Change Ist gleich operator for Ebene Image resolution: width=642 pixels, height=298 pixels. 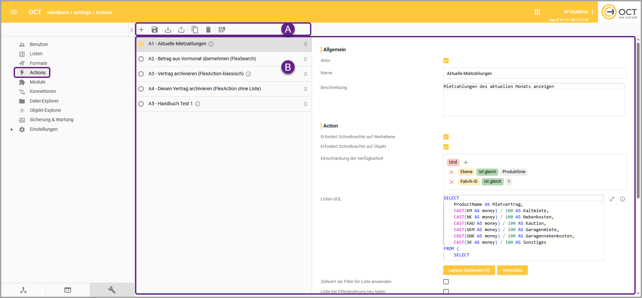[x=487, y=172]
